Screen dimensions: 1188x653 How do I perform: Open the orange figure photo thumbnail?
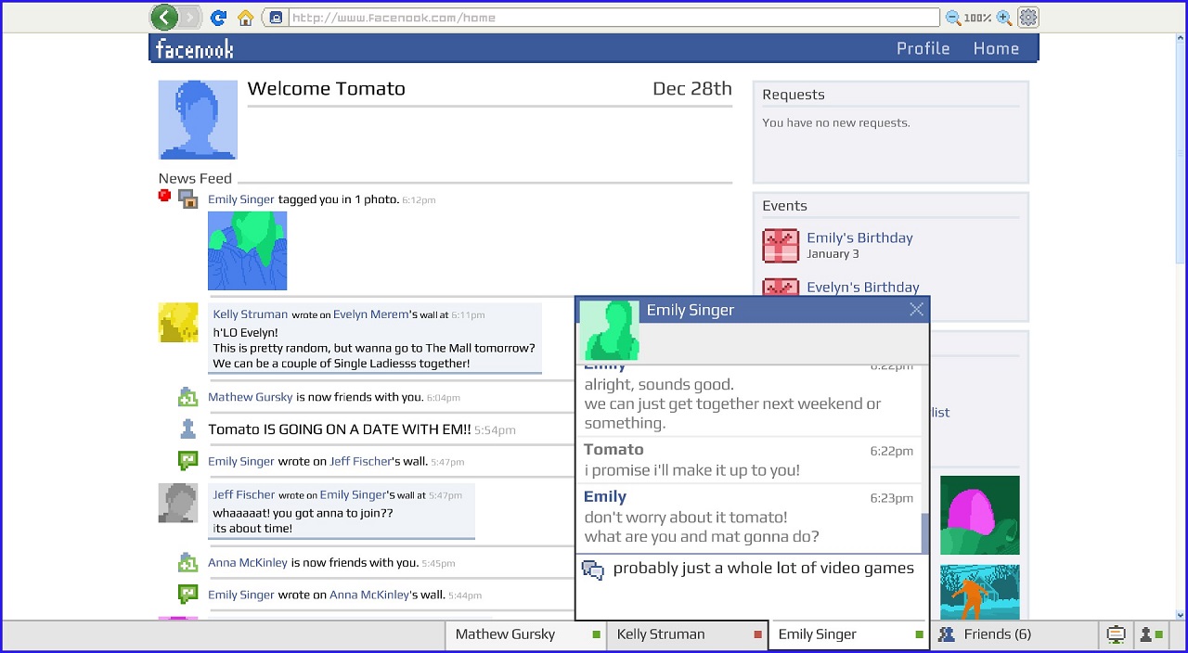tap(980, 593)
